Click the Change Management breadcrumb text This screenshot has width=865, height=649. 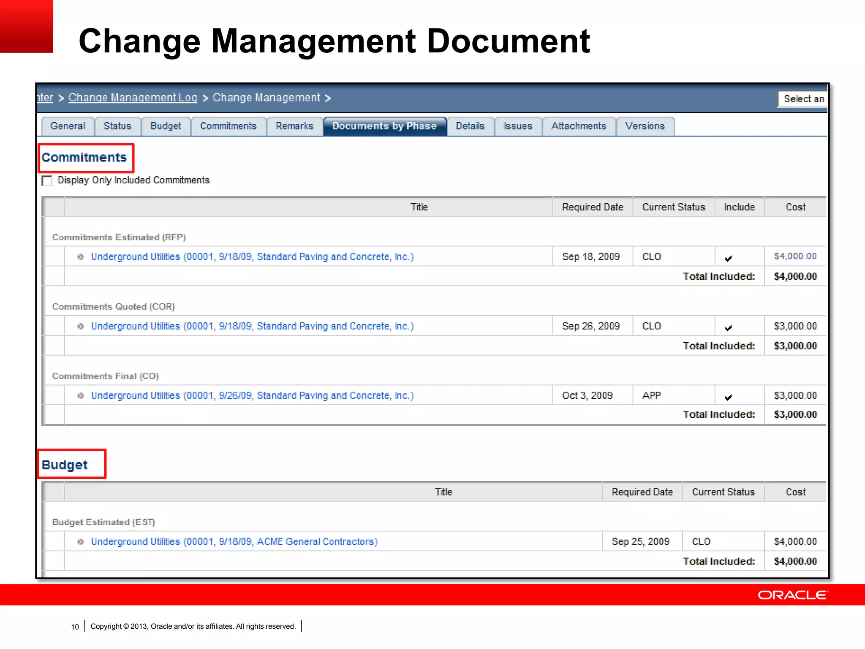coord(267,98)
